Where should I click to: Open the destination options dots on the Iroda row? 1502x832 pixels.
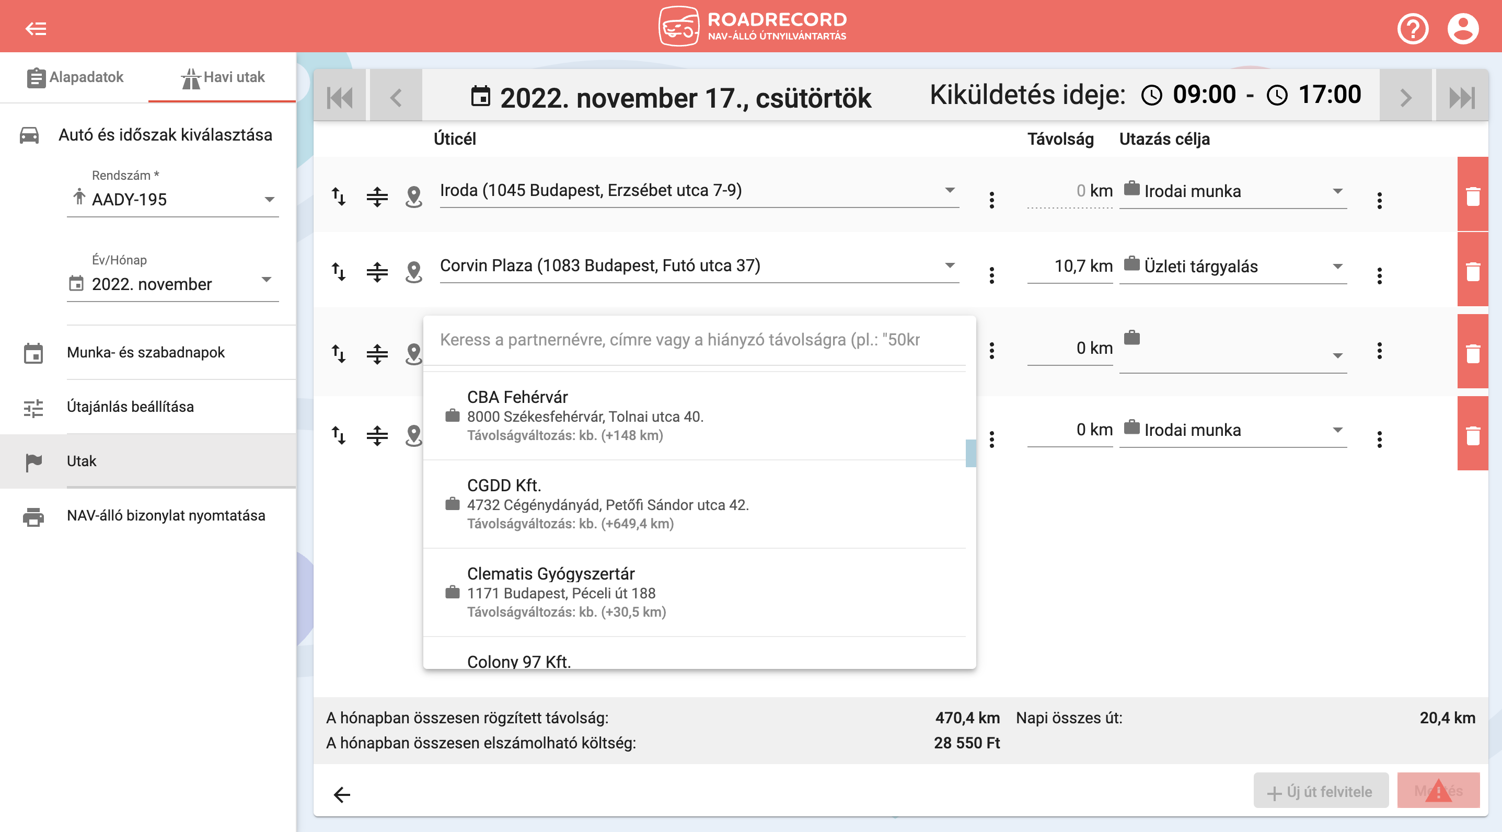(x=992, y=200)
